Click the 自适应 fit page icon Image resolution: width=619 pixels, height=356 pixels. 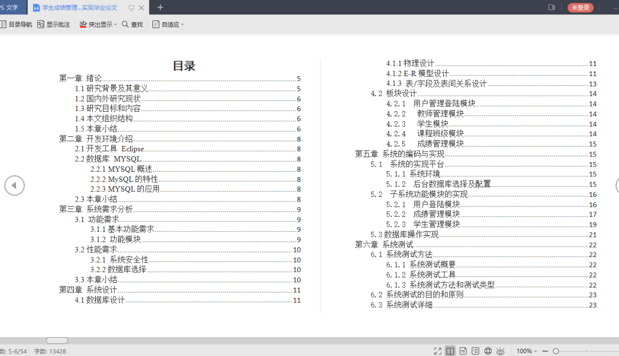click(x=156, y=25)
